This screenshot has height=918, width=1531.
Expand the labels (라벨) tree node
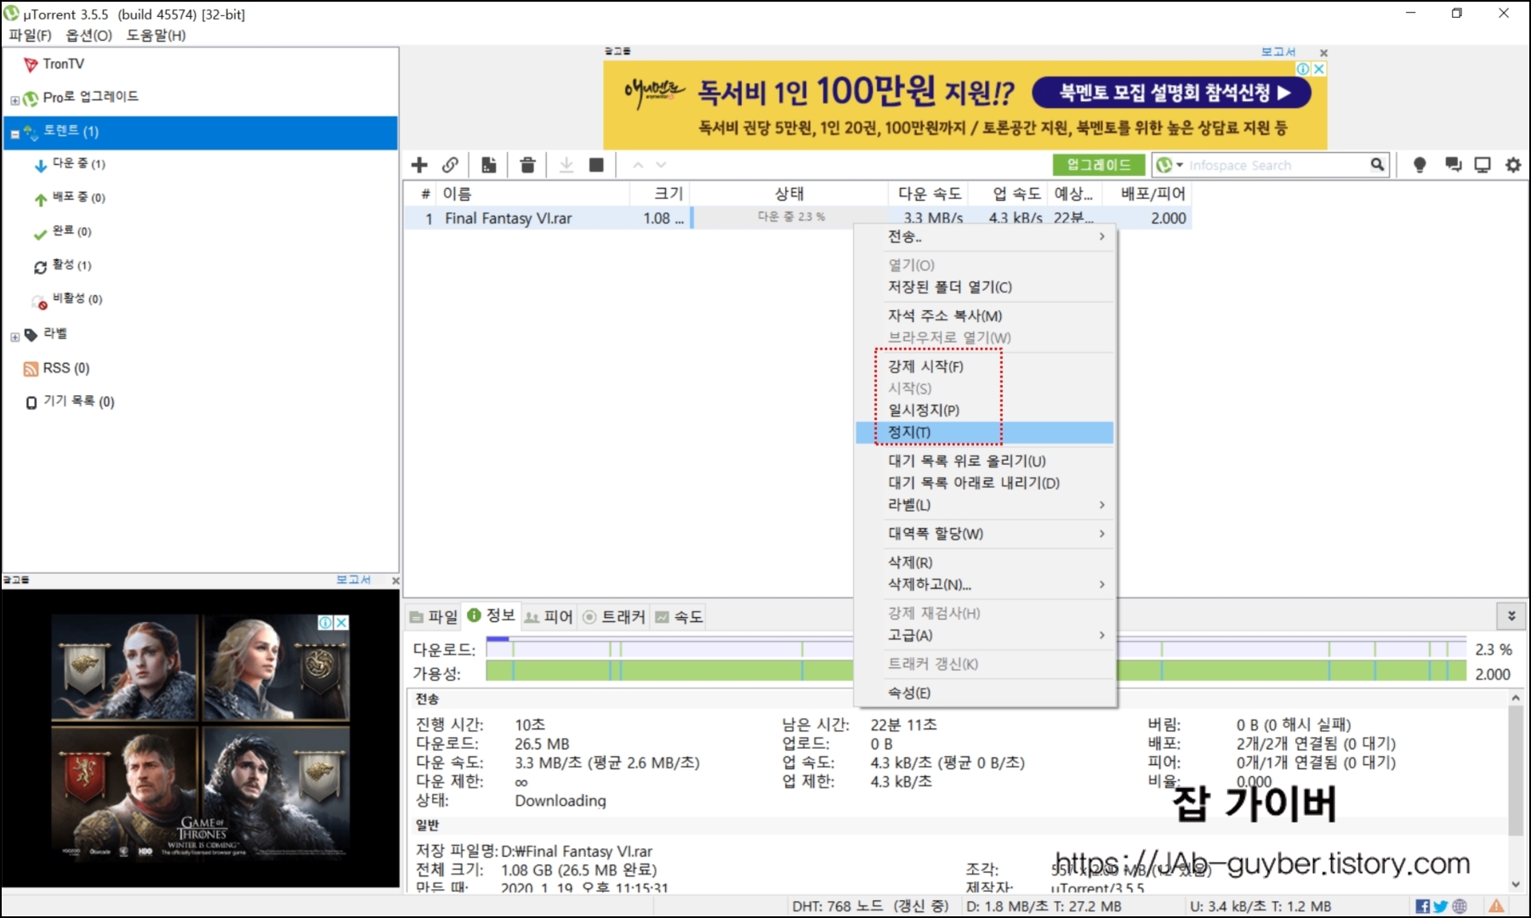(14, 337)
